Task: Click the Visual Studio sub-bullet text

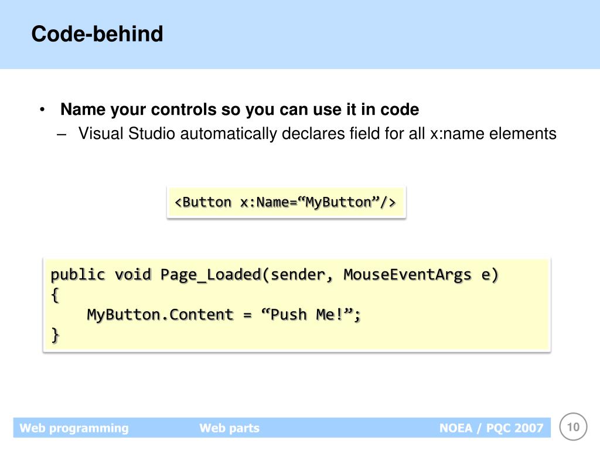Action: tap(317, 134)
